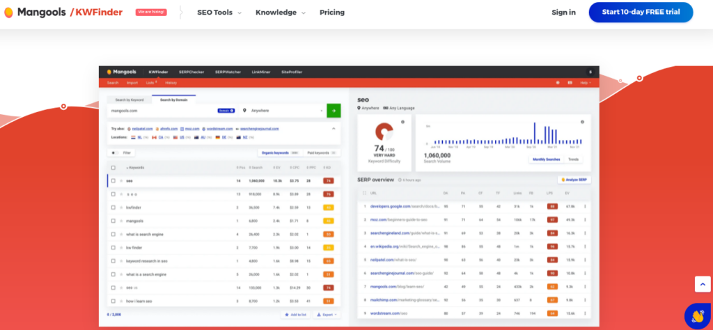Star the 'what is search engine' keyword

coord(121,234)
